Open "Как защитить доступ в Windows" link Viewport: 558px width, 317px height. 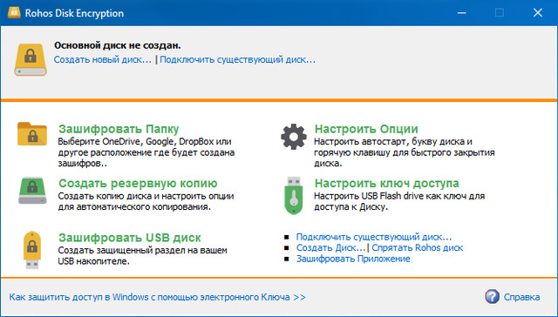pos(157,297)
